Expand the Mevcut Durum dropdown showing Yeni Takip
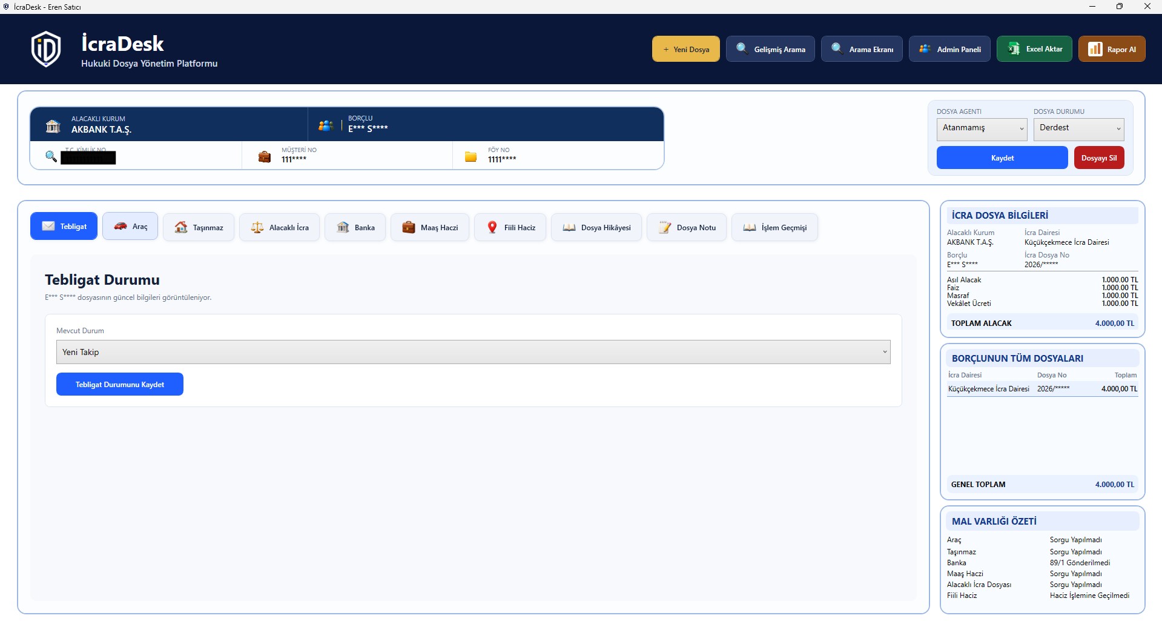 [473, 352]
